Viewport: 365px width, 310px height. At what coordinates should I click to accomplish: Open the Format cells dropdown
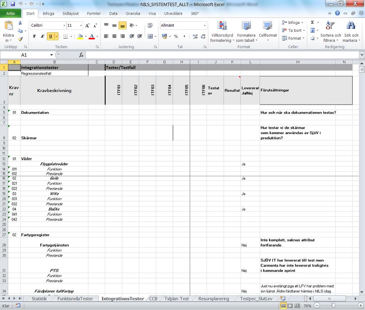pos(293,38)
